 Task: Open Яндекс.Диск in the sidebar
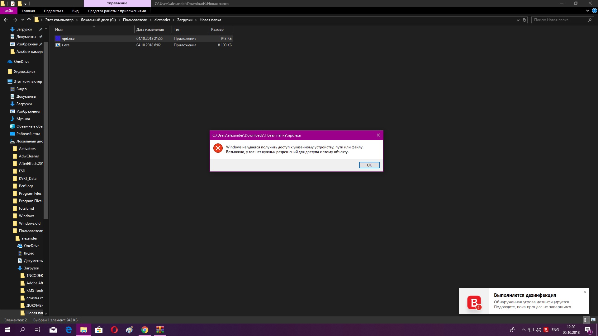point(24,72)
